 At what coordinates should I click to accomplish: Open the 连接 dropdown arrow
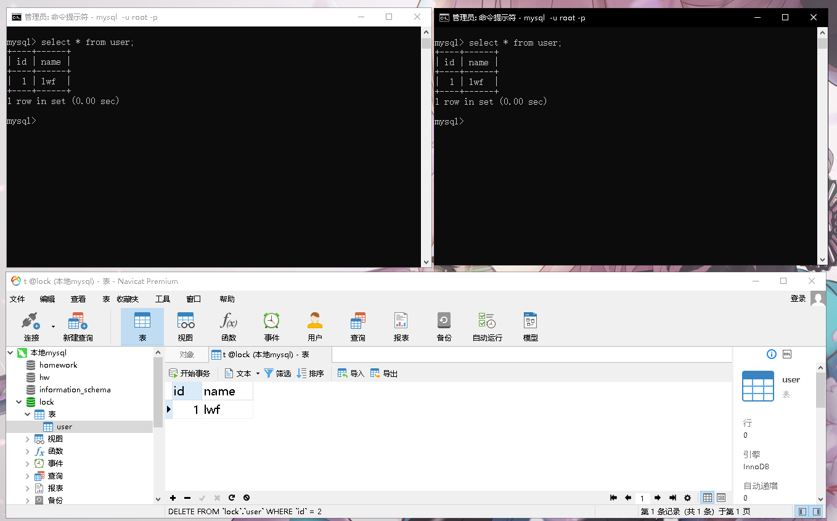(x=53, y=326)
